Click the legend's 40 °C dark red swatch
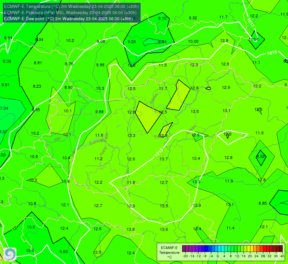 point(281,249)
